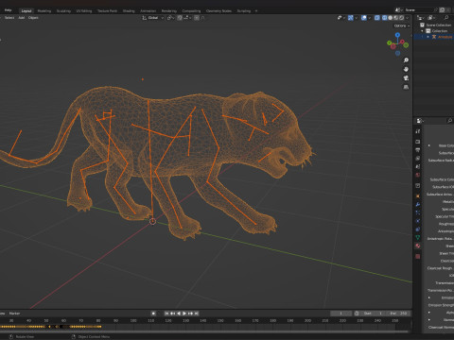This screenshot has width=454, height=340.
Task: Switch to the Sculpting workspace tab
Action: [x=63, y=11]
